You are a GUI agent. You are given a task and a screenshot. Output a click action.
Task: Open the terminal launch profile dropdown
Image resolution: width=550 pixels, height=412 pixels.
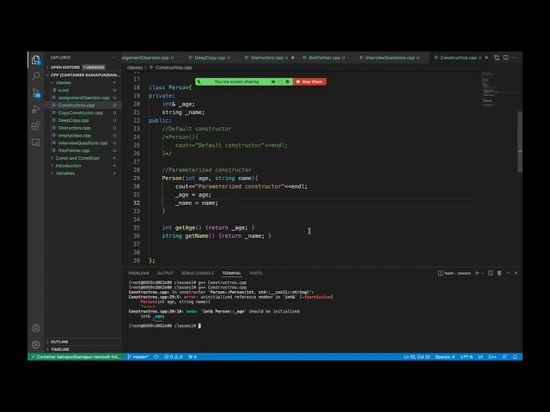click(483, 273)
